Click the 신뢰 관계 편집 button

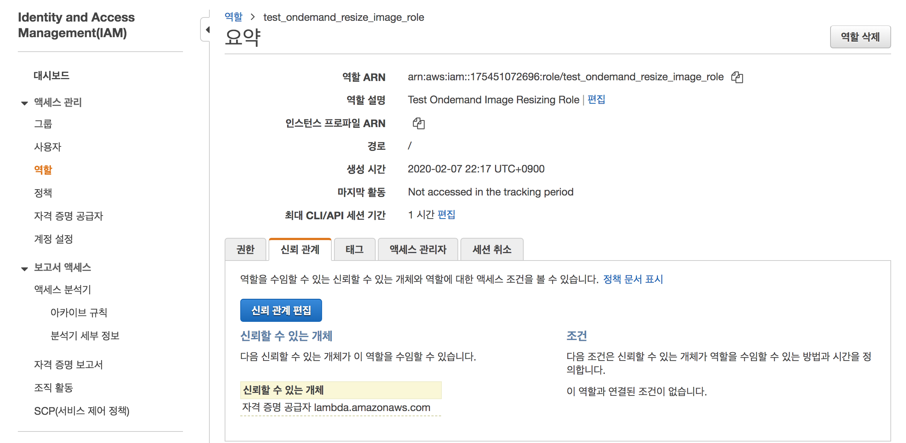click(x=281, y=310)
